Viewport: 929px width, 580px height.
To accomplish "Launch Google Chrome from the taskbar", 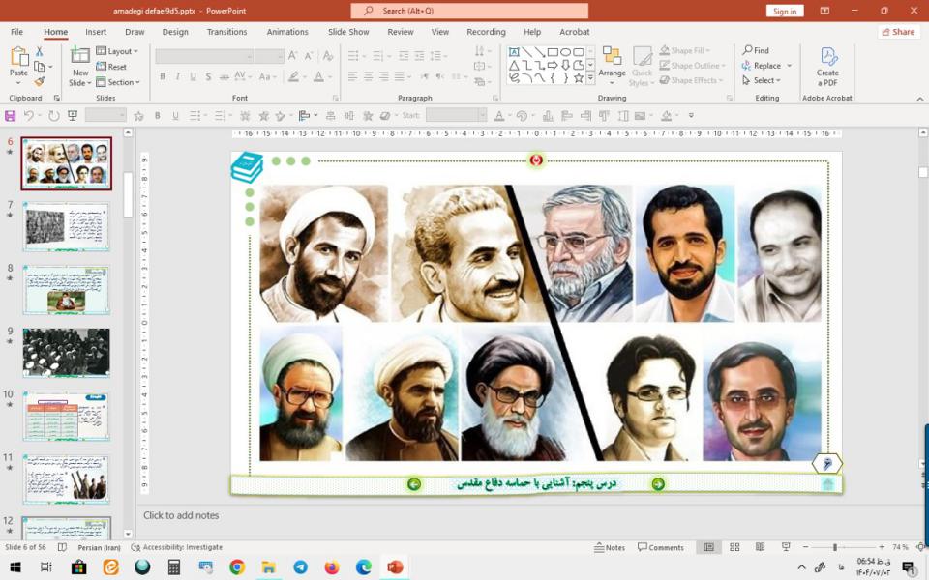I will 237,567.
